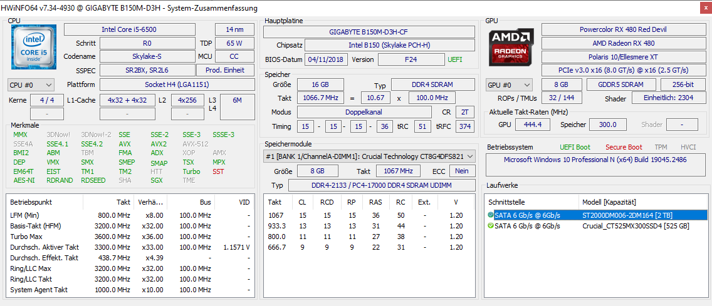Click the Doppelkanal mode field
This screenshot has width=712, height=306.
pyautogui.click(x=364, y=112)
